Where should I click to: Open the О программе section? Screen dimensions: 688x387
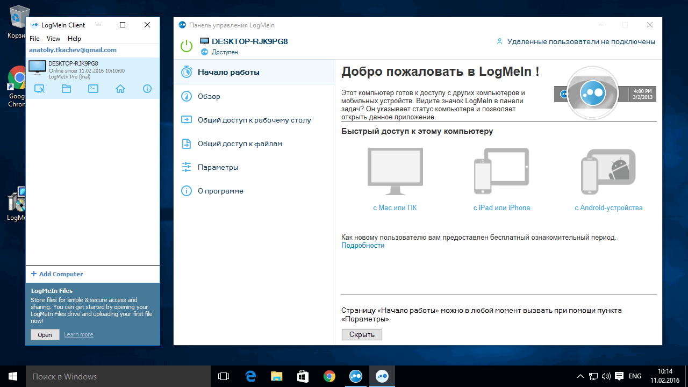pos(254,191)
